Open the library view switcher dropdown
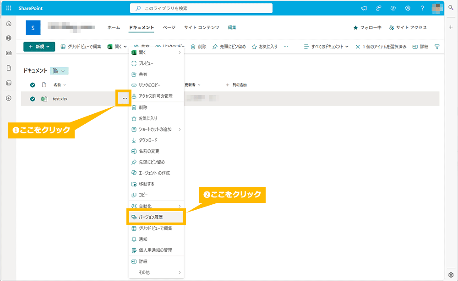458x281 pixels. pos(59,71)
